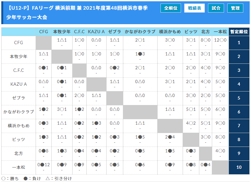Screen dimensions: 251x182
Task: Click 北方 vs 一本松 result 4○0
Action: pyautogui.click(x=220, y=151)
